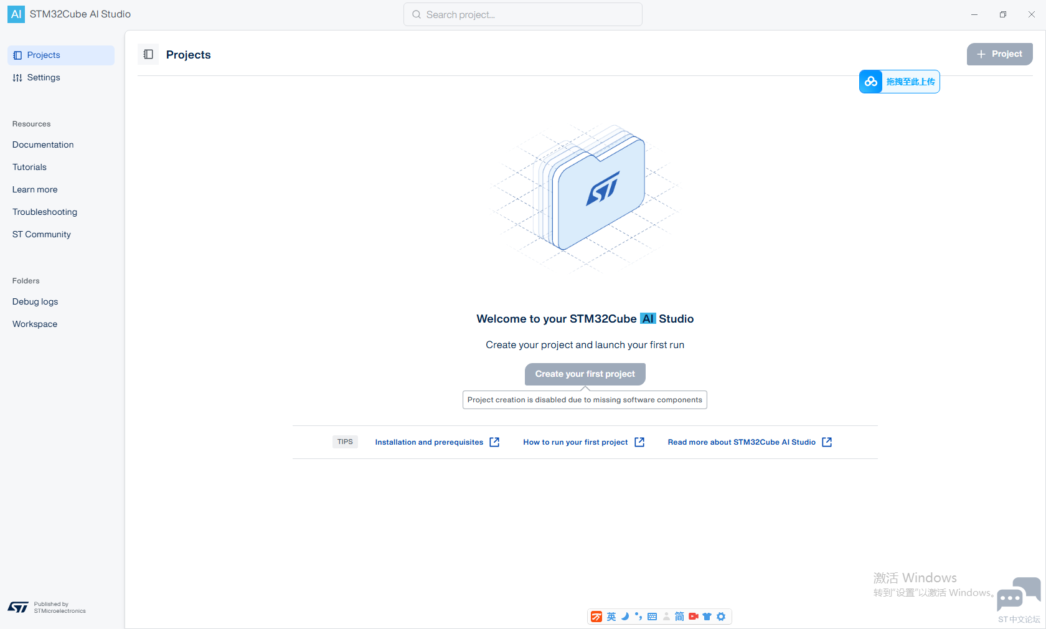
Task: Click the STMicroelectronics logo at sidebar bottom
Action: tap(18, 607)
